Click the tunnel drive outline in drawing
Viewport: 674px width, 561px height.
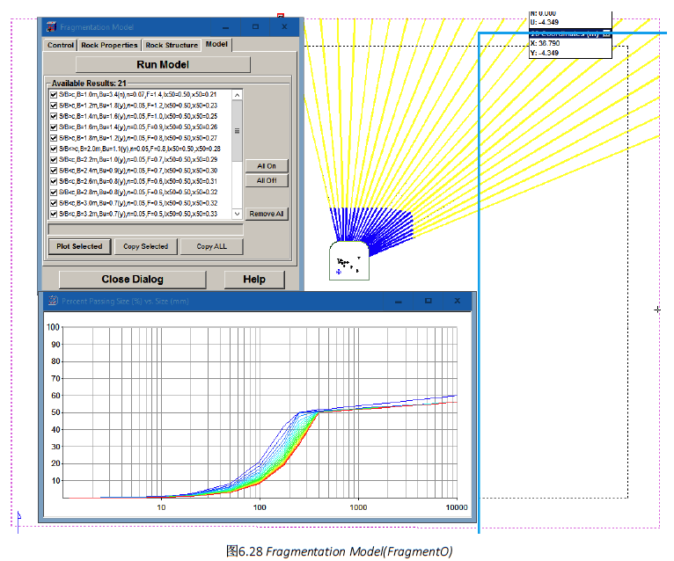tap(349, 261)
